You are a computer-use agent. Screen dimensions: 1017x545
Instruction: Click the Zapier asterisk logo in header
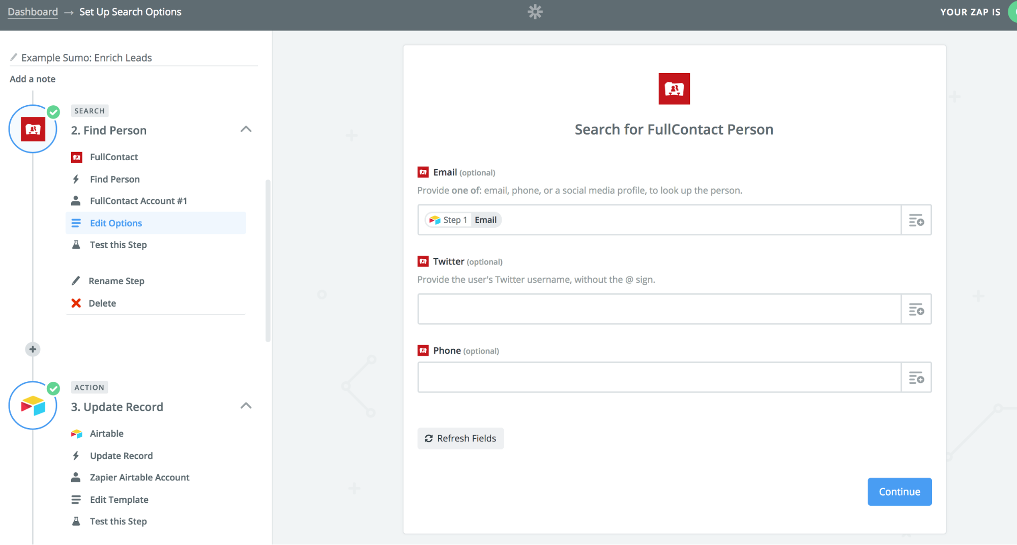pyautogui.click(x=535, y=12)
